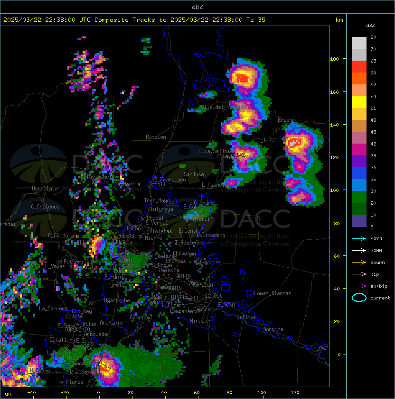Click the 'Tz 35' text in header
Image resolution: width=395 pixels, height=399 pixels.
click(256, 20)
